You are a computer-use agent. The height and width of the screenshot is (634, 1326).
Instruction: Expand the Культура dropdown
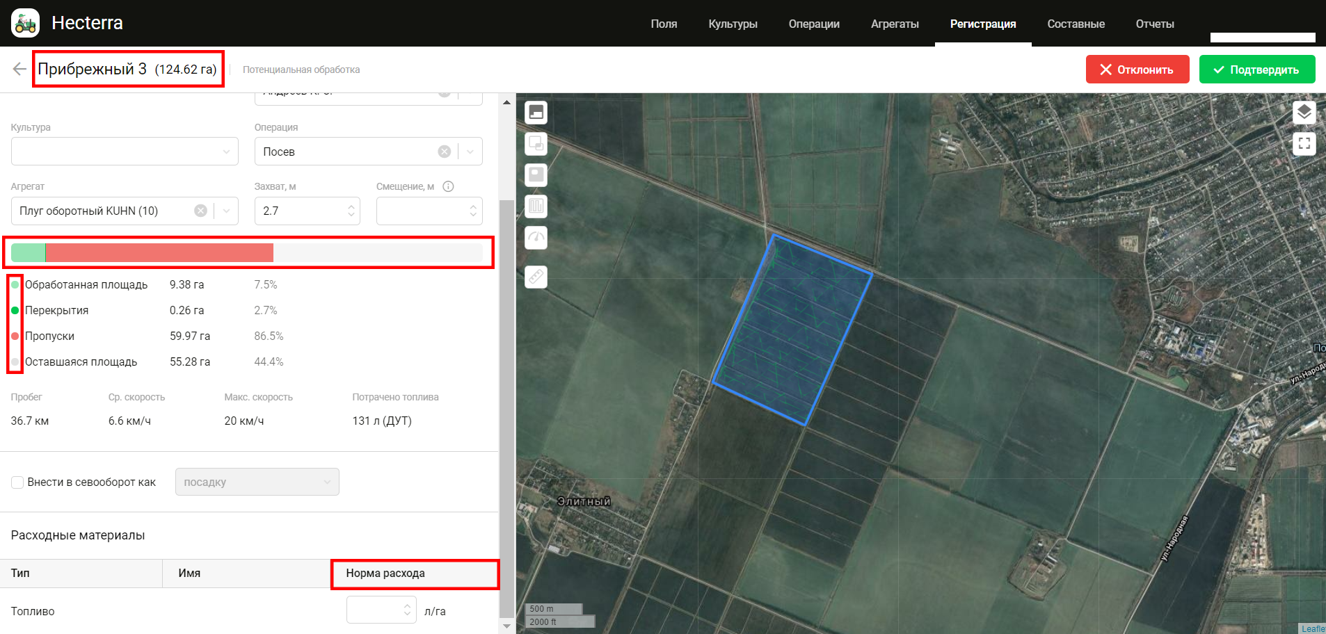tap(226, 152)
